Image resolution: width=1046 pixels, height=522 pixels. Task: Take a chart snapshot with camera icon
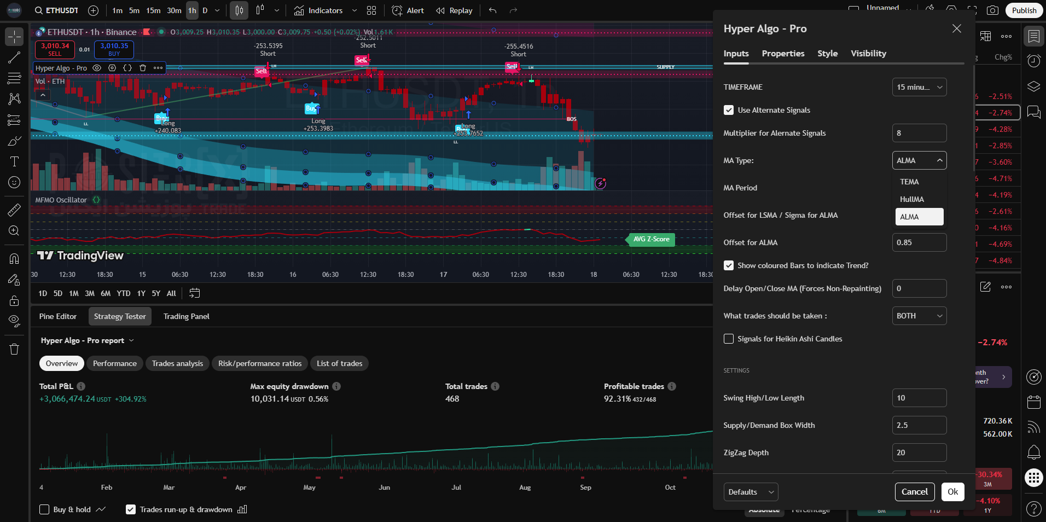992,10
